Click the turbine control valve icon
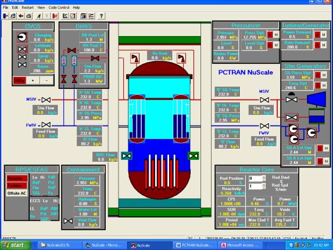Viewport: 333px width, 250px height. pos(291,98)
